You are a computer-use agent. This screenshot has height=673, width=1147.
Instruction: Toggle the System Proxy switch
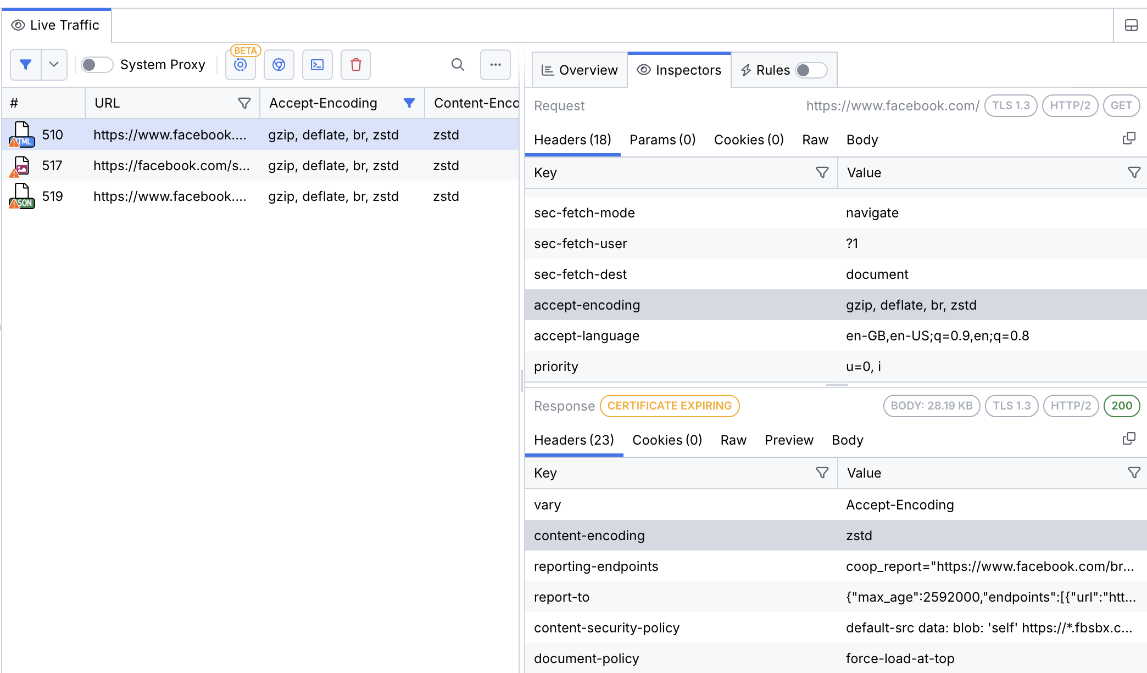[x=97, y=65]
